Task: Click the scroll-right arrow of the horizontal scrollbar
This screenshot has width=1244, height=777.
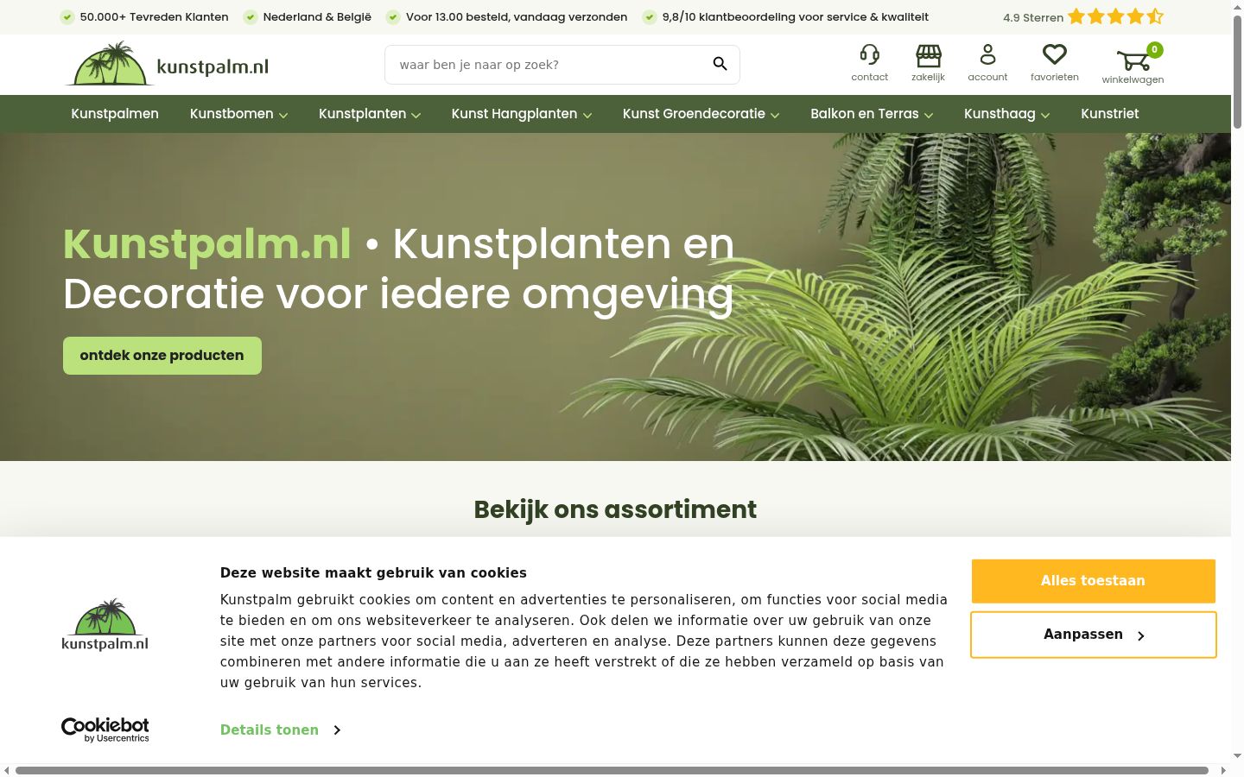Action: coord(1222,770)
